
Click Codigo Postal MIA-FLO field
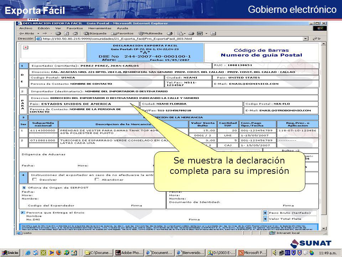click(281, 104)
